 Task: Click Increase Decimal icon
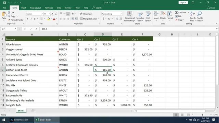click(x=117, y=19)
